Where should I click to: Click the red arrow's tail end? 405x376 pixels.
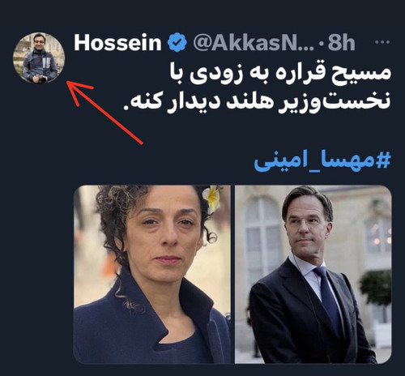pyautogui.click(x=140, y=142)
